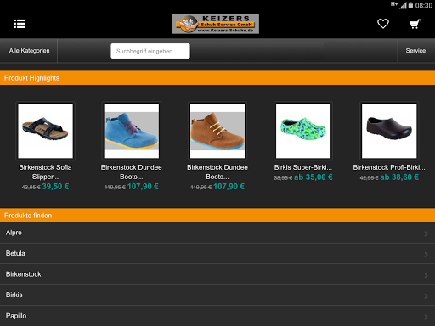Expand the Alpro chevron arrow
This screenshot has width=435, height=326.
(426, 233)
